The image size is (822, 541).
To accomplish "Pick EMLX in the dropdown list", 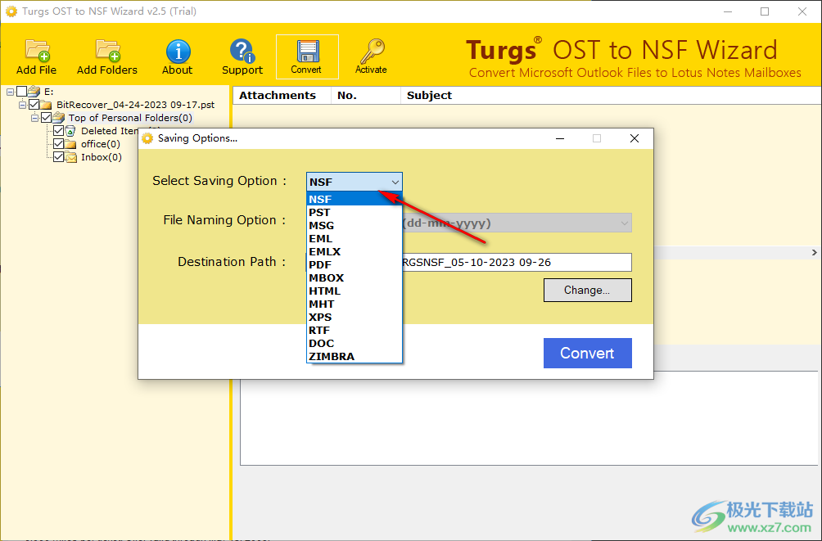I will click(x=355, y=251).
